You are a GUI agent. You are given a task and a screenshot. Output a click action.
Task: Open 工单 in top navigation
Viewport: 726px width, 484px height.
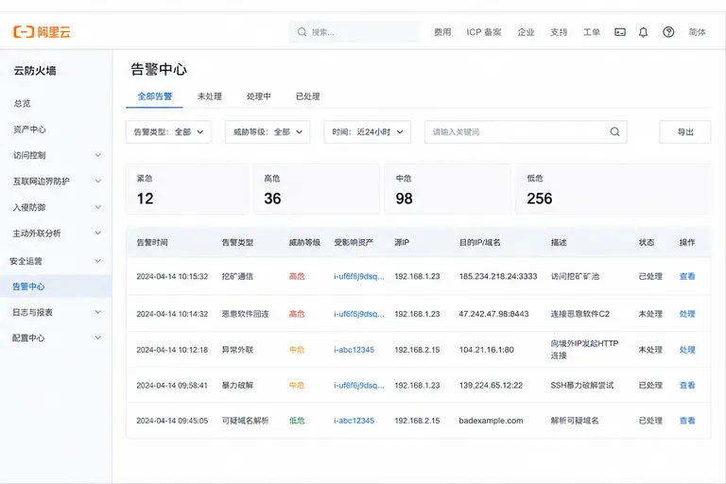click(591, 32)
